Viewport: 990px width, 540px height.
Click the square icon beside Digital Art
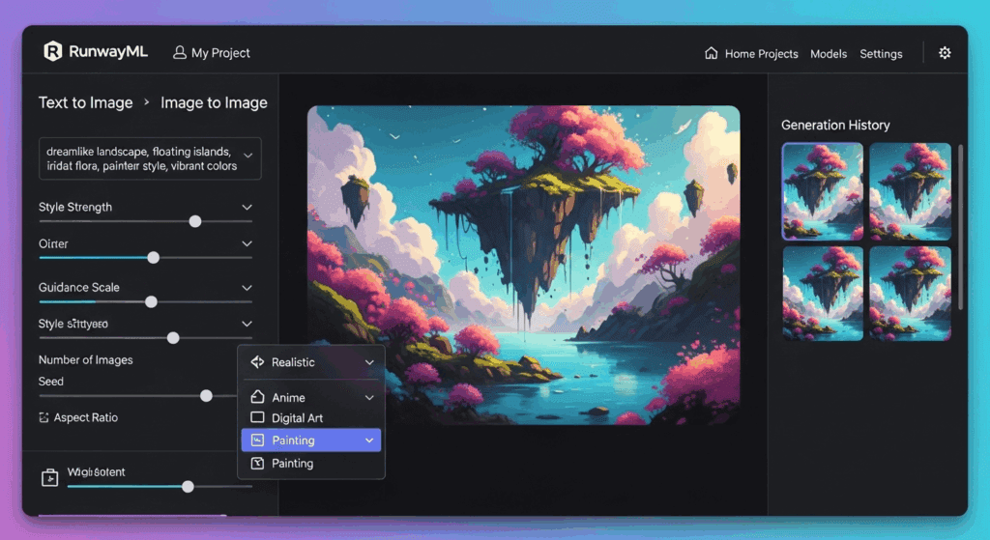(x=257, y=418)
